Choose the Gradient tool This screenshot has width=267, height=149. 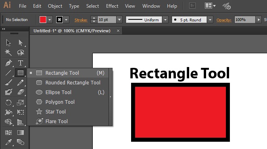tap(21, 132)
